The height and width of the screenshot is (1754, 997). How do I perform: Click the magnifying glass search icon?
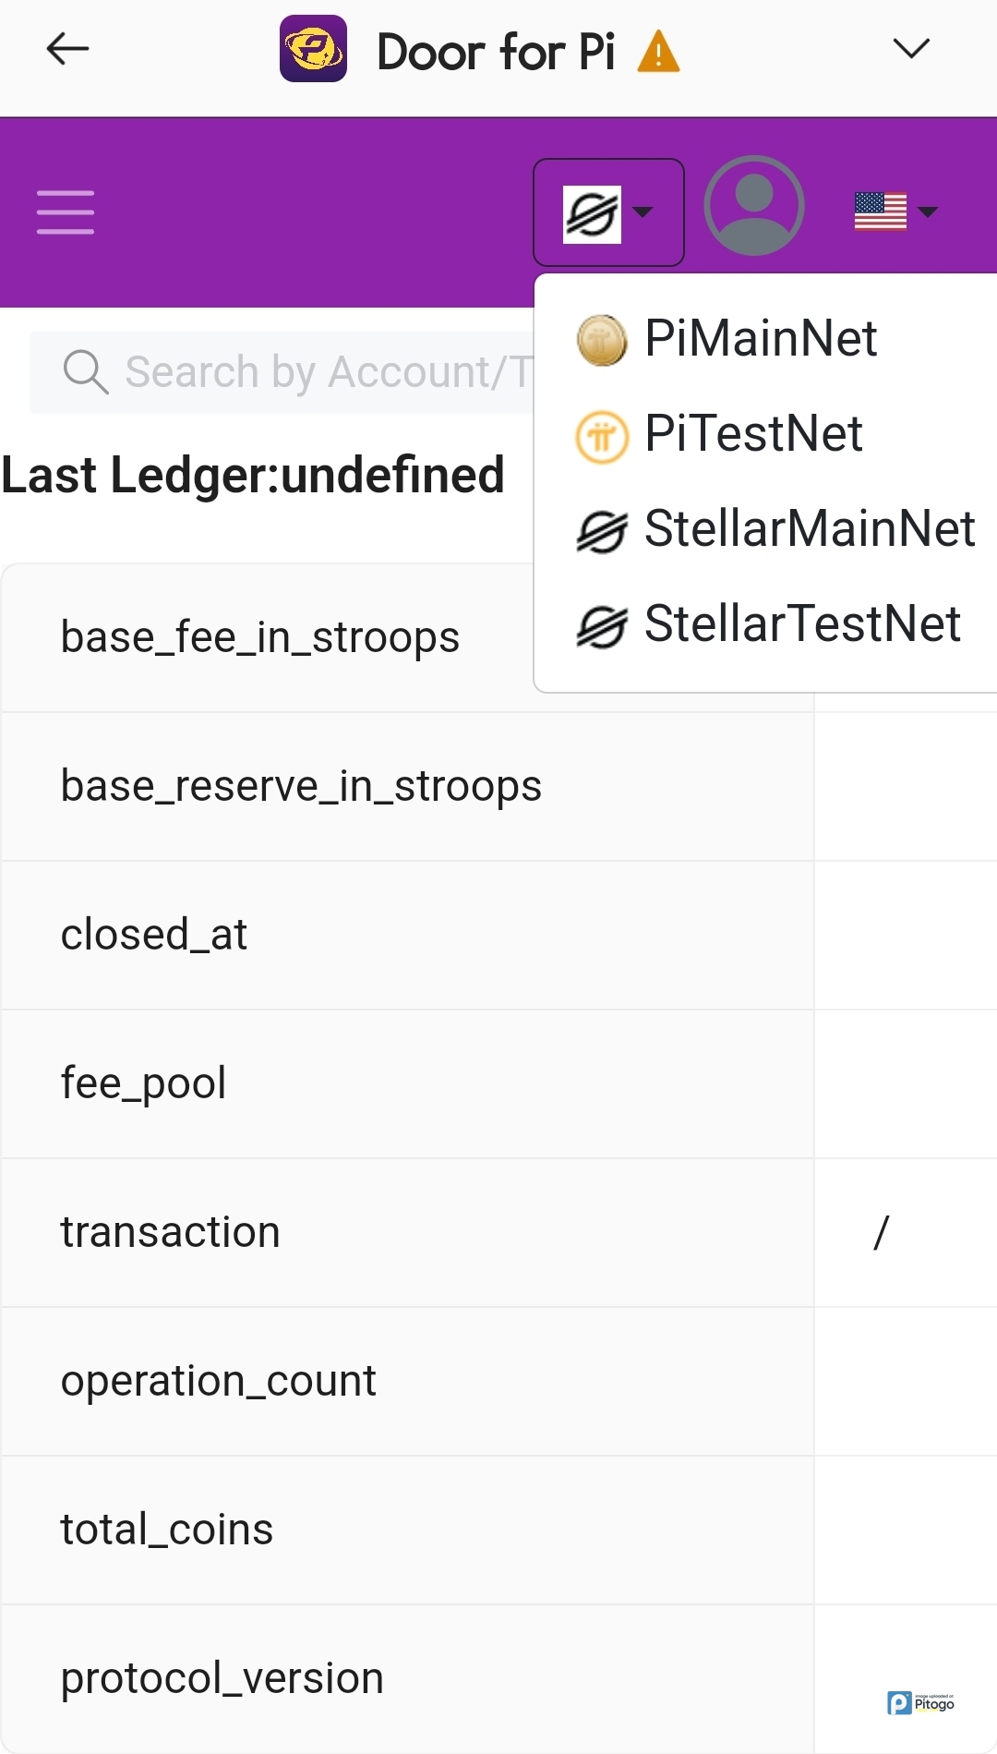(85, 372)
